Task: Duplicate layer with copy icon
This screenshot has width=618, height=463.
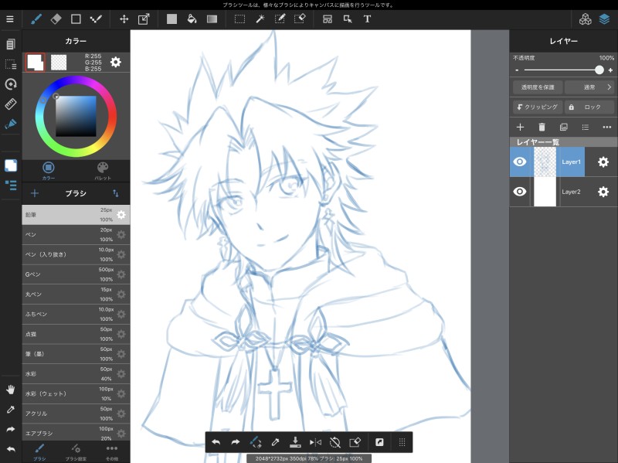Action: click(564, 127)
